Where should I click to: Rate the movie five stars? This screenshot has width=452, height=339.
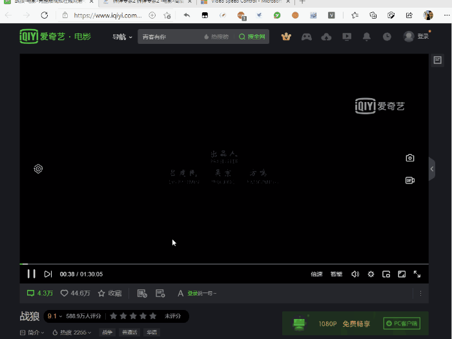[x=153, y=316]
